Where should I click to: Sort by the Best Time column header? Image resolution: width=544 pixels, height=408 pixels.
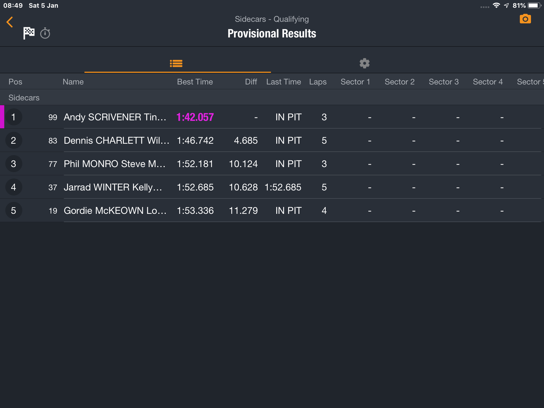(195, 82)
